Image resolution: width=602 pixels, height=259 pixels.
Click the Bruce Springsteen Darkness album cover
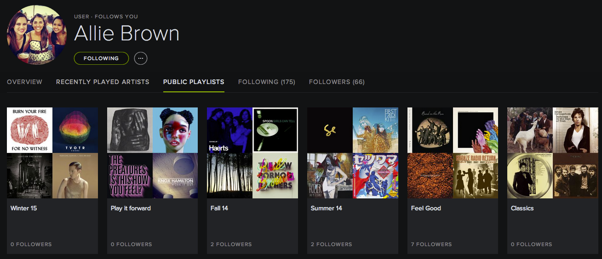pos(575,130)
